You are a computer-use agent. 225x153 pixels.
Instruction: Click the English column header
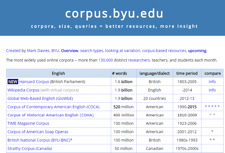pos(58,73)
